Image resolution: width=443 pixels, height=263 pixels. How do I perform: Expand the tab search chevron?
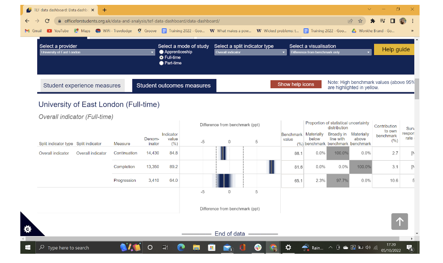click(x=369, y=9)
